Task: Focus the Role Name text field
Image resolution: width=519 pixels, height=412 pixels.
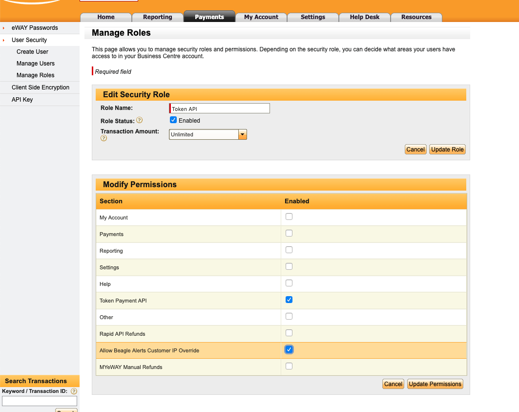Action: coord(219,108)
